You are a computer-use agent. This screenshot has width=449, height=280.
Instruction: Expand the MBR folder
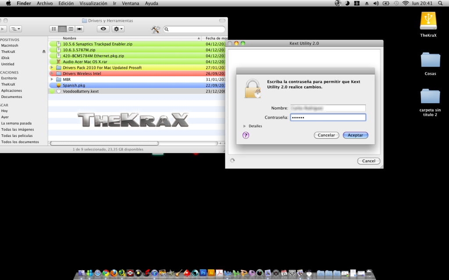52,80
